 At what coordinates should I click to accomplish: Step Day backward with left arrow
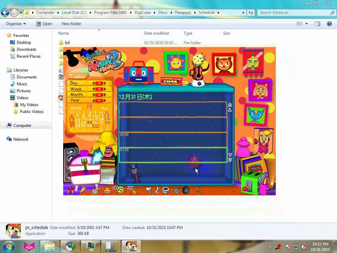pyautogui.click(x=93, y=83)
